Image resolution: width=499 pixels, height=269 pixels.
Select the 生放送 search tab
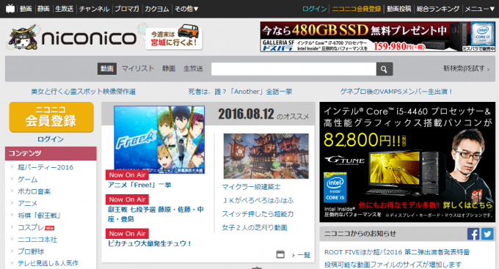193,68
